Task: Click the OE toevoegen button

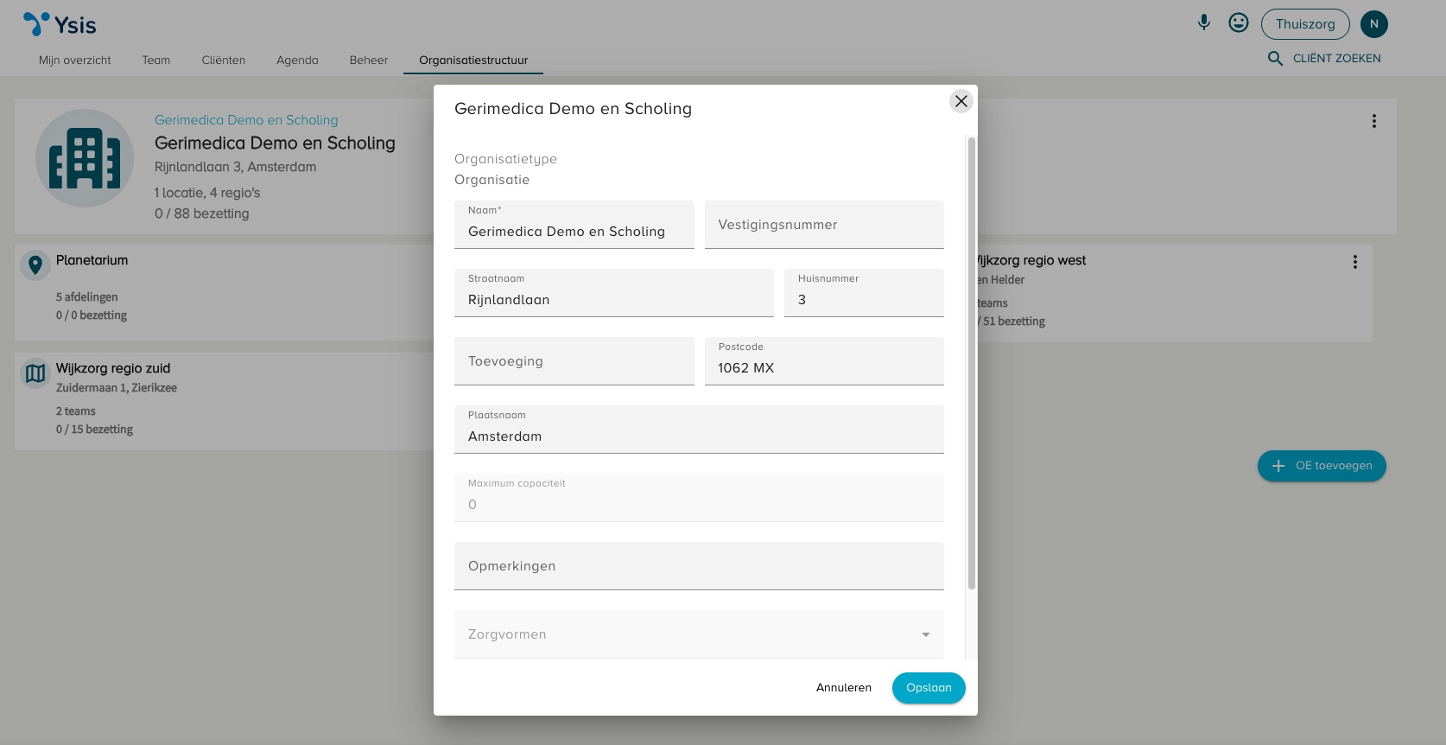Action: pos(1321,466)
